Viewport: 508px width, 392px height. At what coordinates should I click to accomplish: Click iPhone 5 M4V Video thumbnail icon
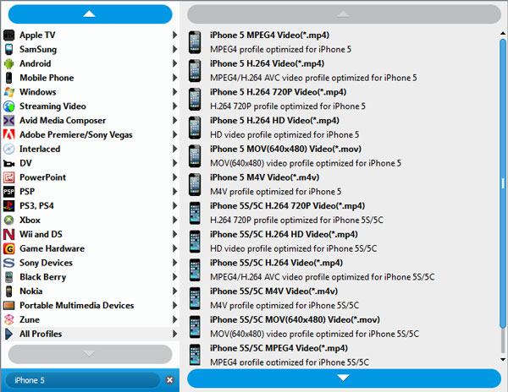tap(195, 184)
